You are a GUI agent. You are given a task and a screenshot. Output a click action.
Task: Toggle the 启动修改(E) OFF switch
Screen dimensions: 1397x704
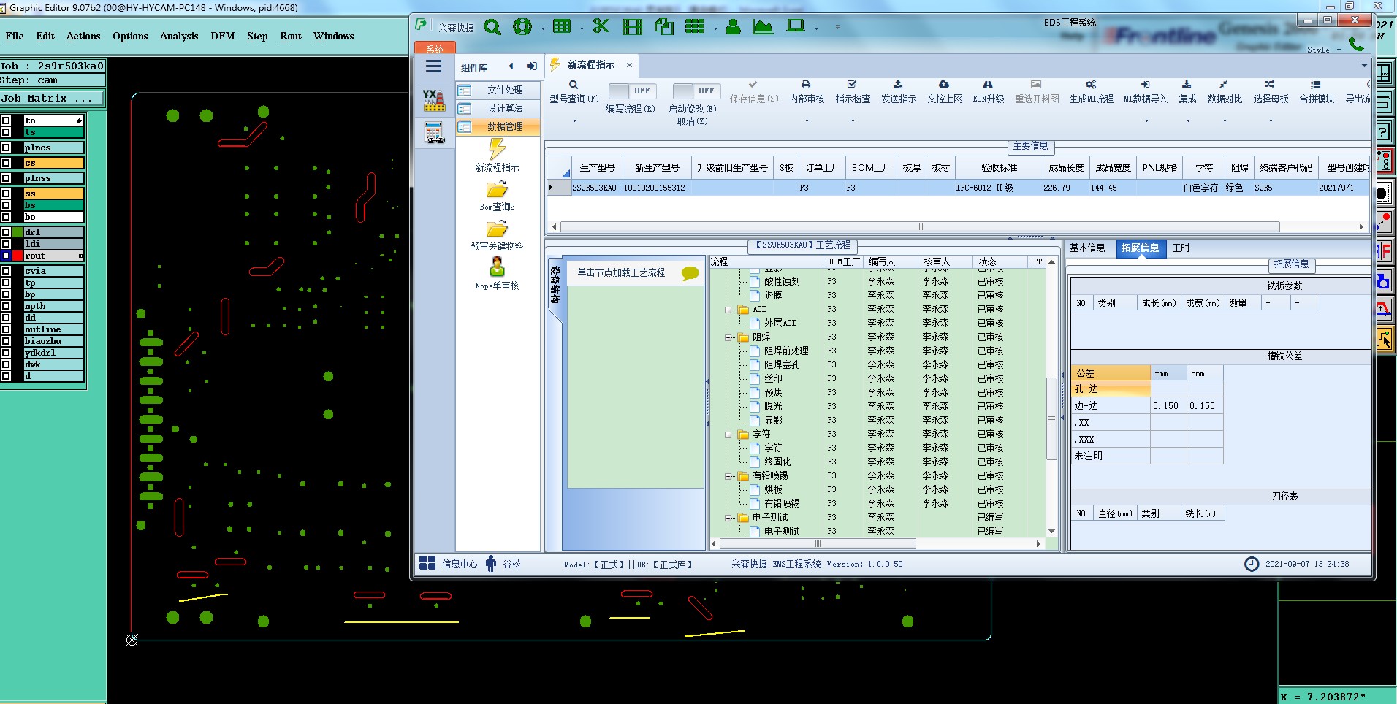tap(696, 91)
